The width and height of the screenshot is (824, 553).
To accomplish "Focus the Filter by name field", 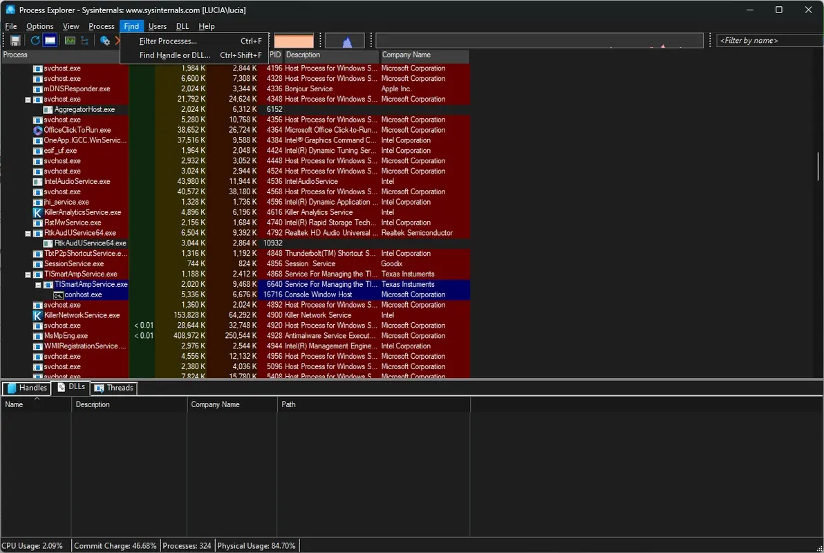I will [769, 41].
